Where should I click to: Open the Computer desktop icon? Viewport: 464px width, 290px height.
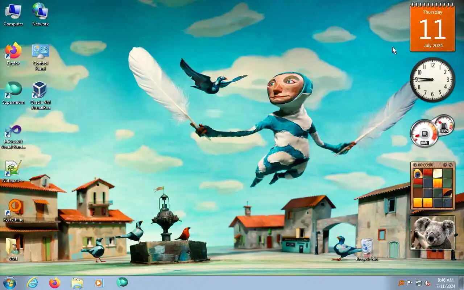click(13, 15)
